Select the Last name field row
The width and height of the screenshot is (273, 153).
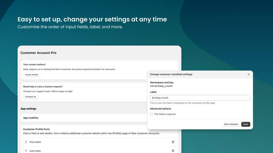[x=99, y=150]
